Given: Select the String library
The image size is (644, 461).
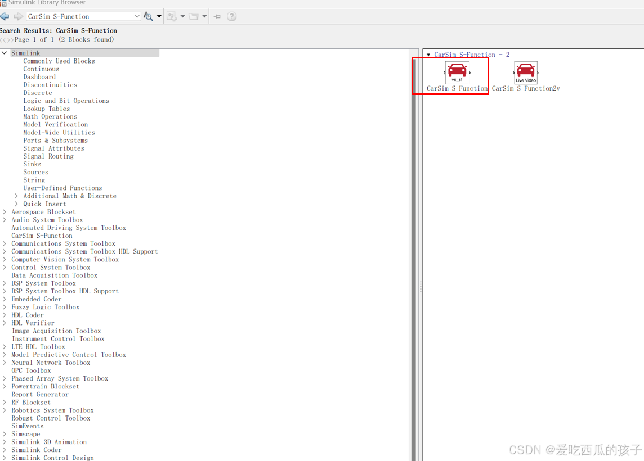Looking at the screenshot, I should click(34, 180).
